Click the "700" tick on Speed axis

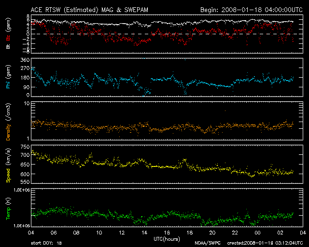coord(25,155)
